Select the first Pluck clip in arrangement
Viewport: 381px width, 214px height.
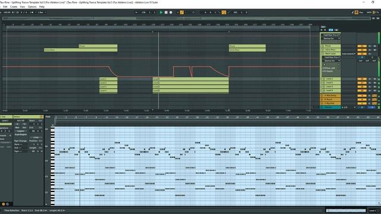pos(98,46)
